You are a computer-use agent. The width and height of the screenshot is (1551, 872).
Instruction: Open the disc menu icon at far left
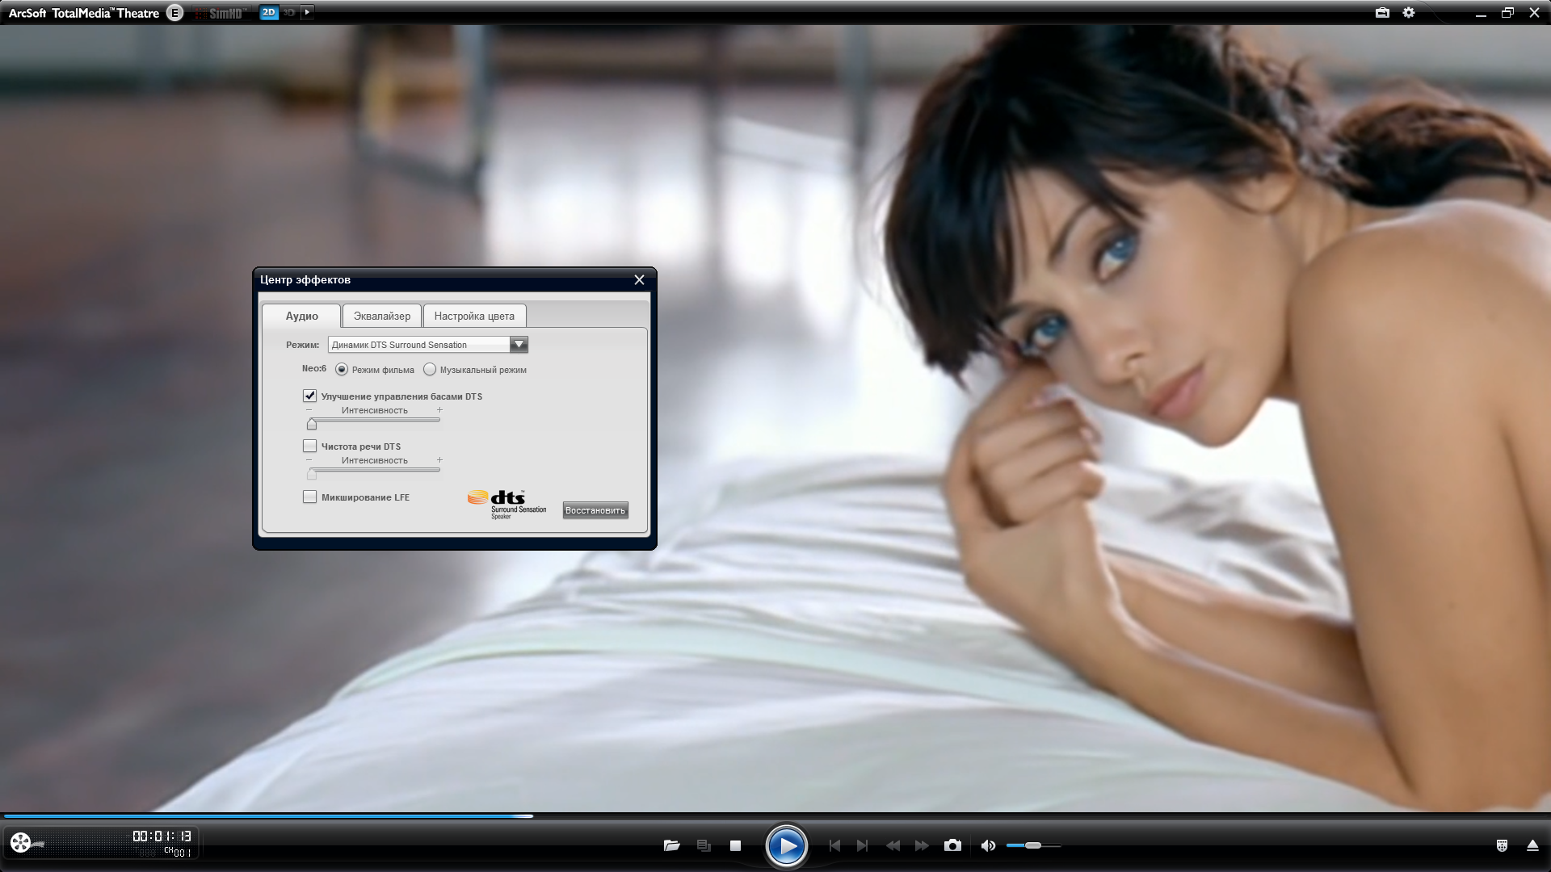(x=22, y=843)
